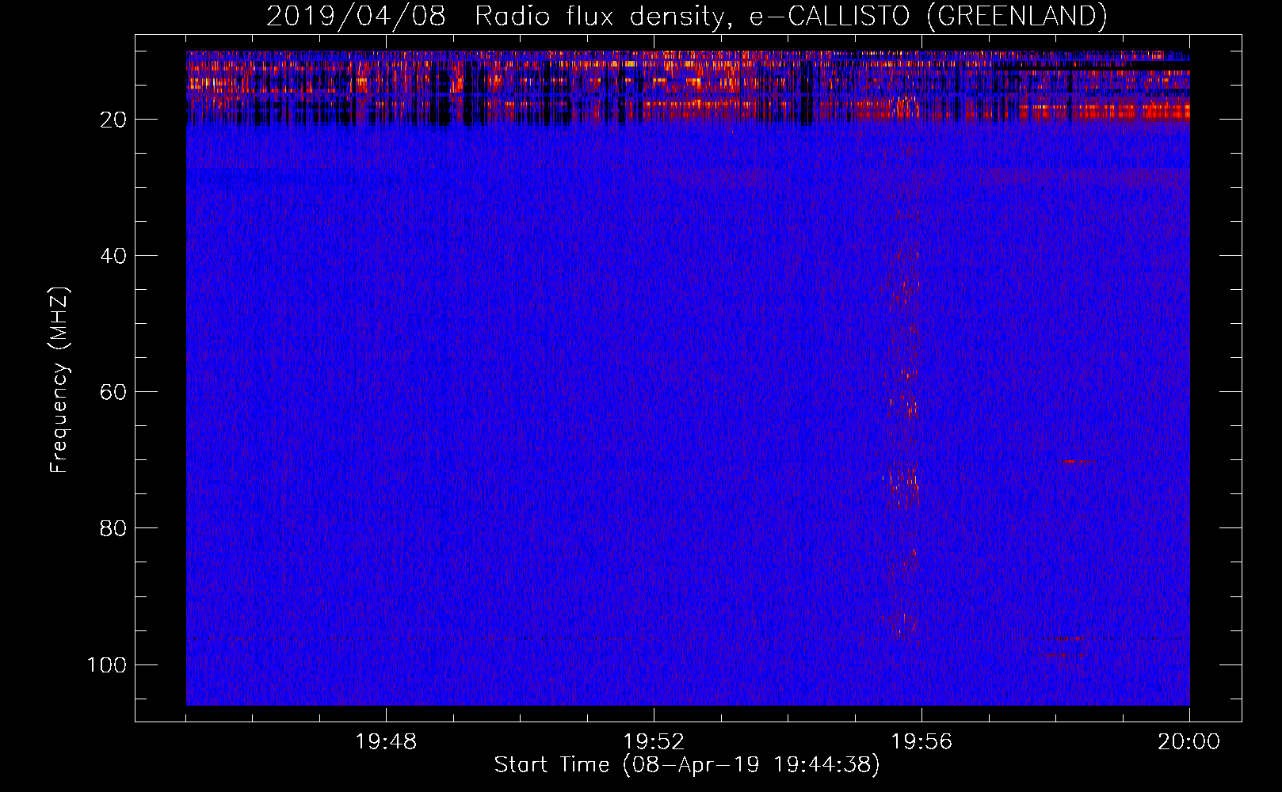Click the 20 MHz frequency tick label
The width and height of the screenshot is (1282, 792).
(113, 120)
